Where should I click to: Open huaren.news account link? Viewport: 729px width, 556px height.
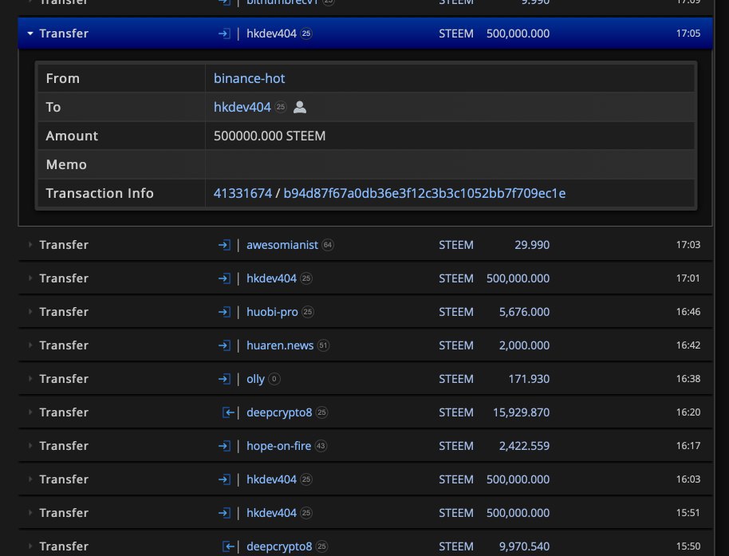click(280, 345)
